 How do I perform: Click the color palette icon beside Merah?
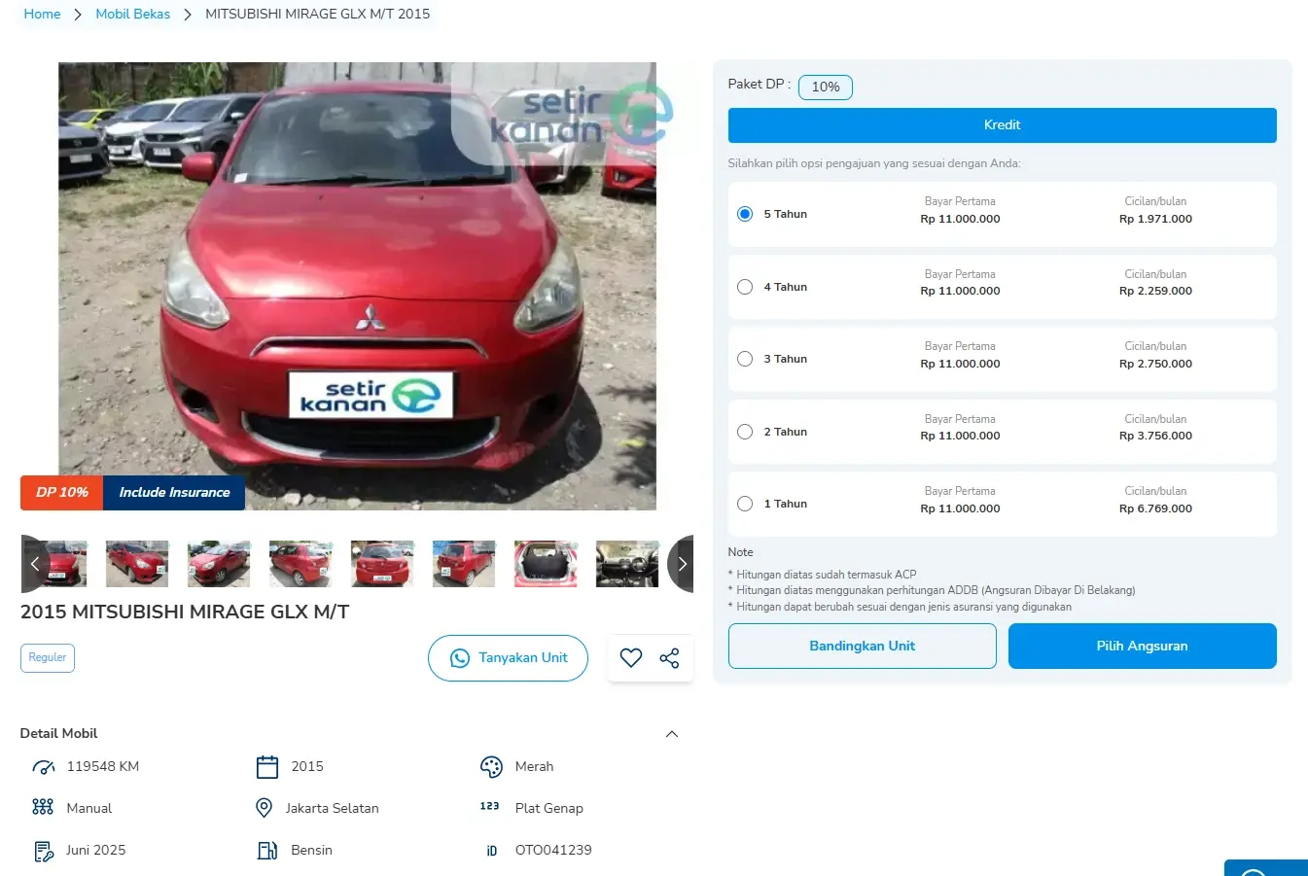pos(491,767)
